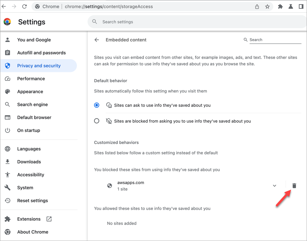This screenshot has width=307, height=241.
Task: Reload the page using refresh icon
Action: (x=24, y=7)
